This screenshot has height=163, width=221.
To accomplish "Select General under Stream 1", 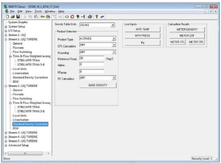I will click(18, 44).
